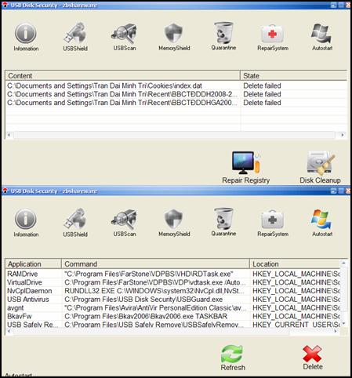The width and height of the screenshot is (352, 378).
Task: Open RepairSystem in the upper window
Action: 273,37
